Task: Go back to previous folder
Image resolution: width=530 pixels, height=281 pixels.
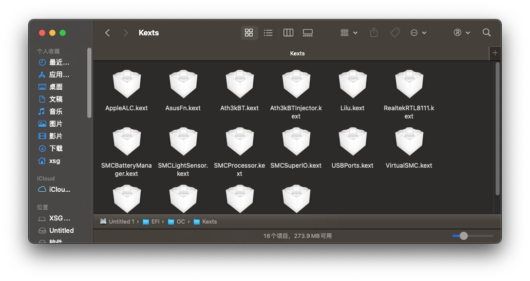Action: pos(107,33)
